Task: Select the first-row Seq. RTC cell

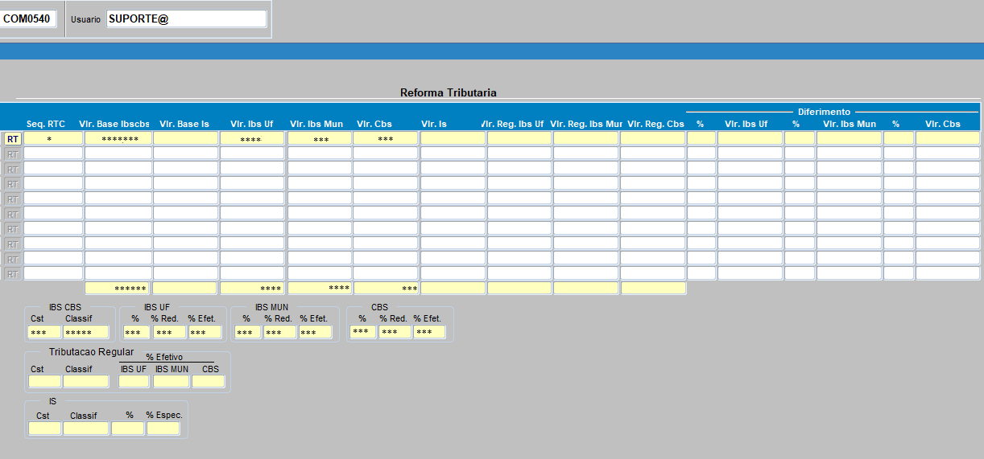Action: [x=53, y=139]
